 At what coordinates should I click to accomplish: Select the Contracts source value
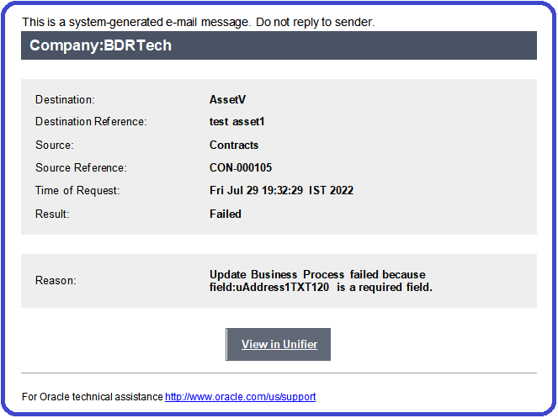point(234,146)
